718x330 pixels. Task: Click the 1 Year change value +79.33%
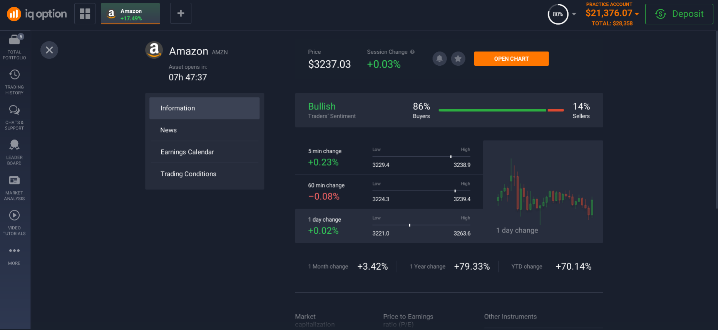click(x=472, y=267)
